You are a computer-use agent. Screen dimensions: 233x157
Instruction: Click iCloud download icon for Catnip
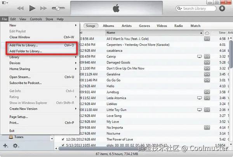pyautogui.click(x=207, y=57)
